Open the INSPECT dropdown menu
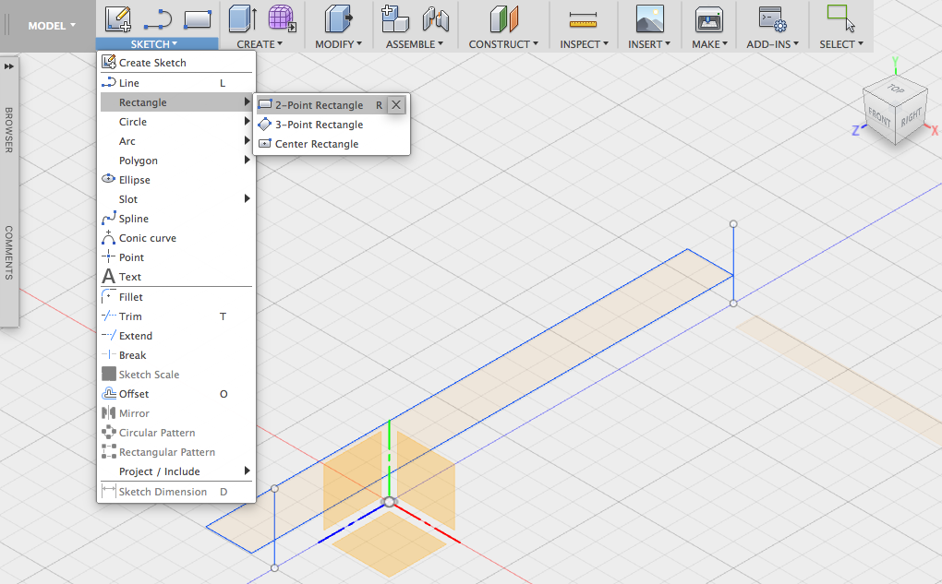942x584 pixels. pos(584,43)
